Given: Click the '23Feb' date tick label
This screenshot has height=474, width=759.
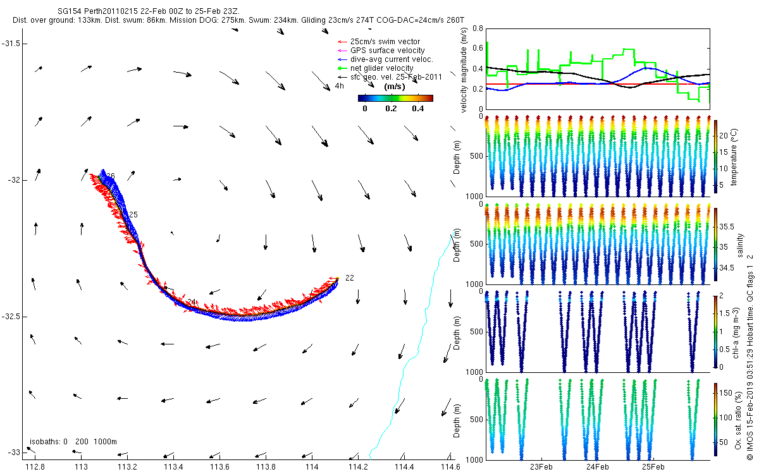Looking at the screenshot, I should (541, 467).
